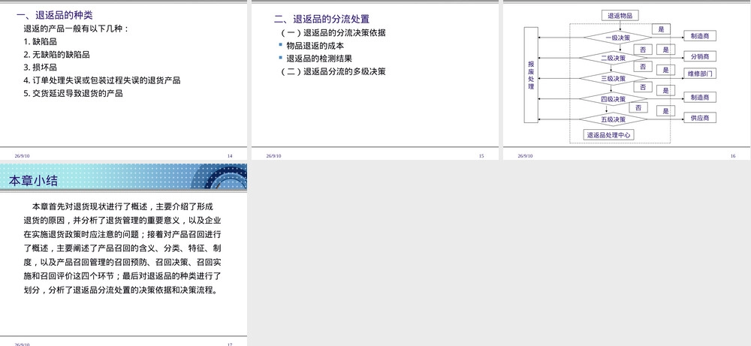Viewport: 751px width, 346px height.
Task: Click the 维修部门 box
Action: [700, 74]
